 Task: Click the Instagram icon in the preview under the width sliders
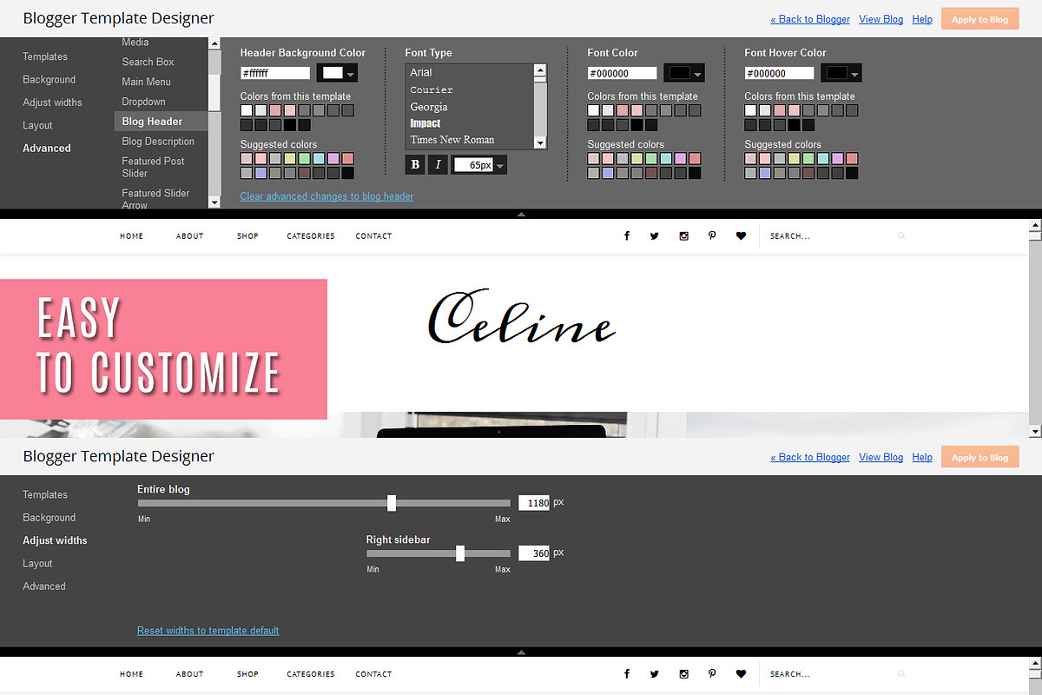(683, 673)
